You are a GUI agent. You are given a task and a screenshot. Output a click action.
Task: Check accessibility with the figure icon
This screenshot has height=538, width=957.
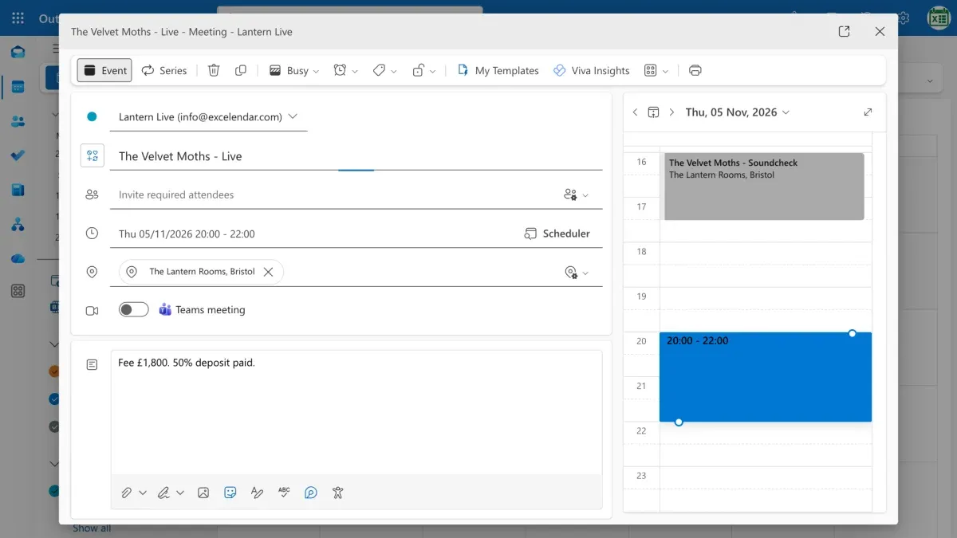point(337,493)
